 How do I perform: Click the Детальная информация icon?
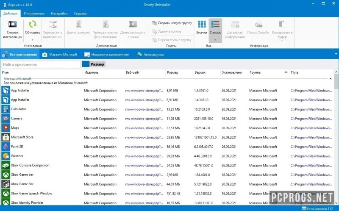coord(235,25)
